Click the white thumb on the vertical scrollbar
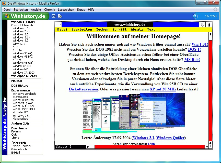221x163 pixels. (210, 38)
